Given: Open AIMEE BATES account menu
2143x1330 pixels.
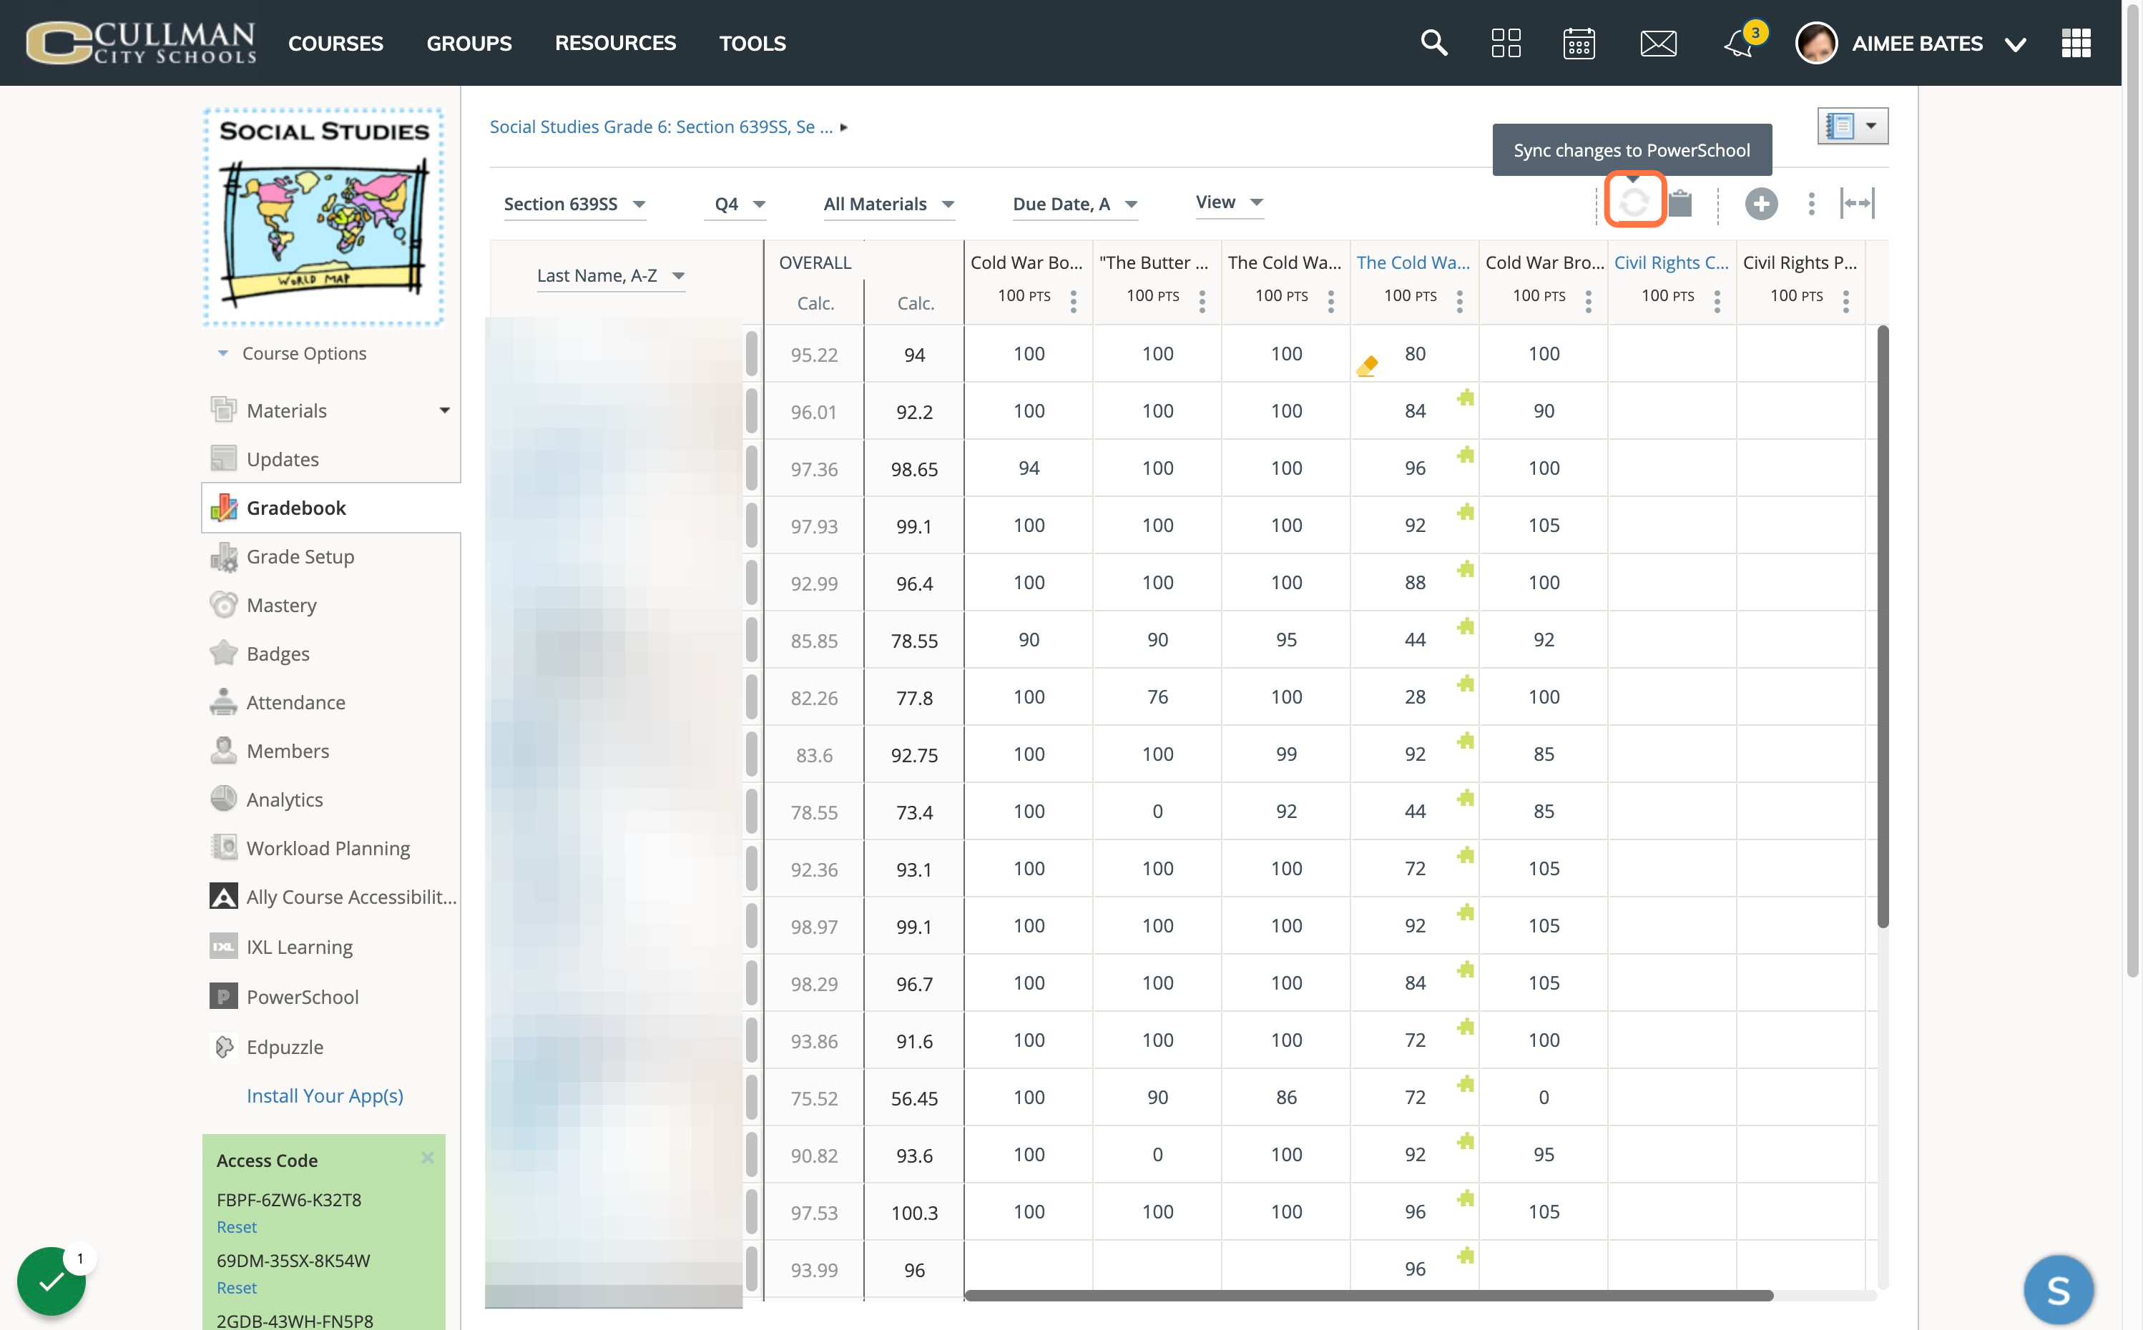Looking at the screenshot, I should coord(1912,43).
